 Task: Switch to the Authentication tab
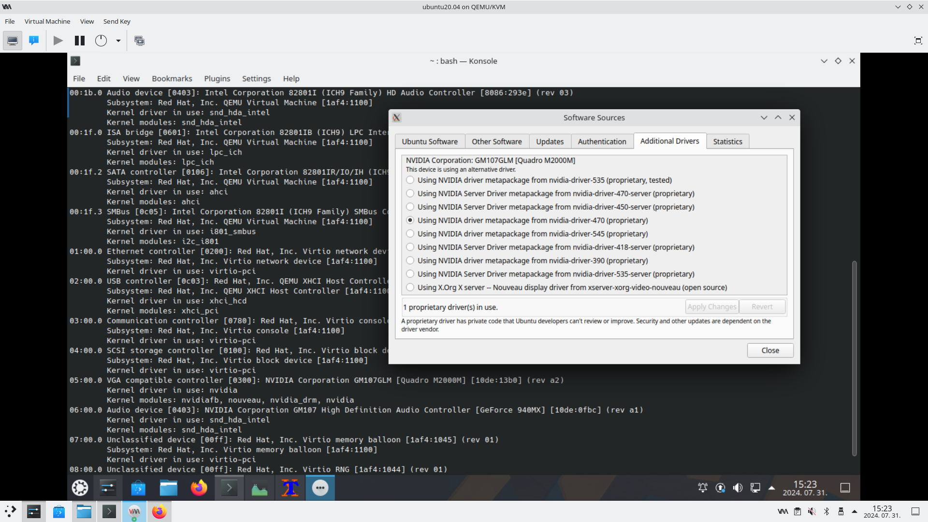pos(602,142)
